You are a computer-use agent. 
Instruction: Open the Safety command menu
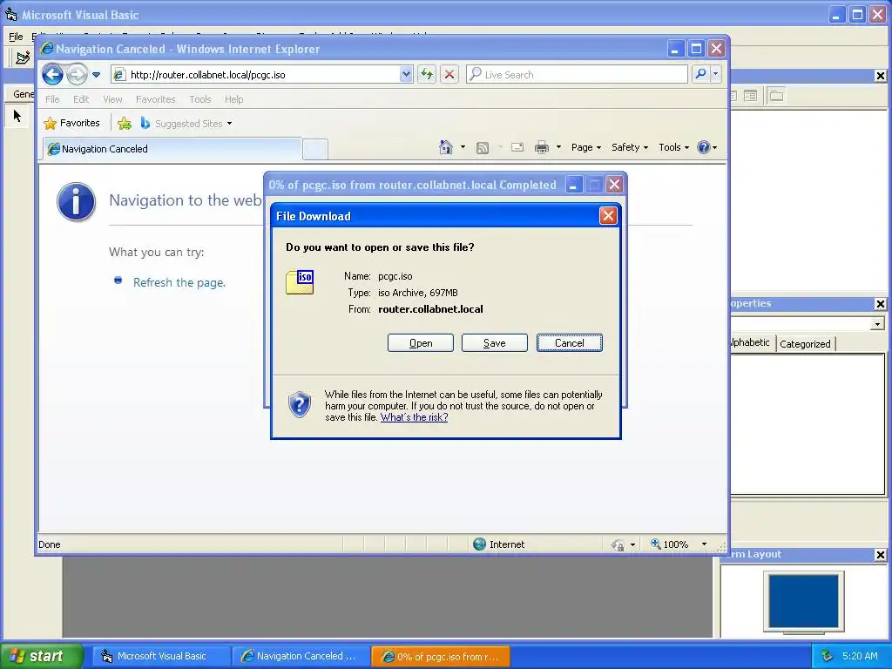click(630, 147)
